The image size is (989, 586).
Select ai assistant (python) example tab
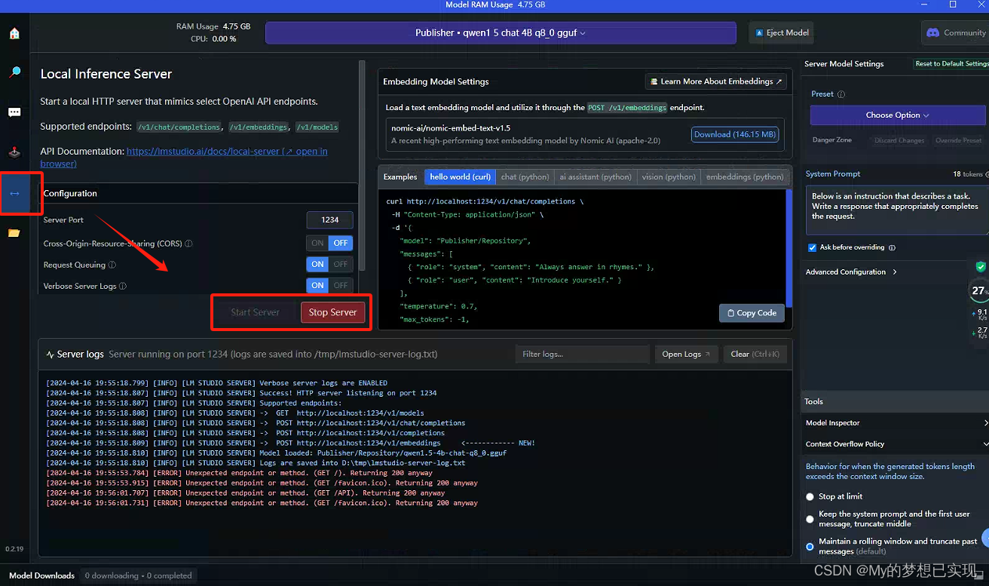pos(596,176)
